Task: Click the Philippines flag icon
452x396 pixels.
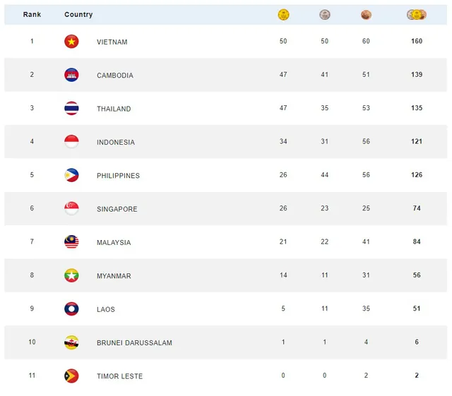Action: pyautogui.click(x=71, y=175)
